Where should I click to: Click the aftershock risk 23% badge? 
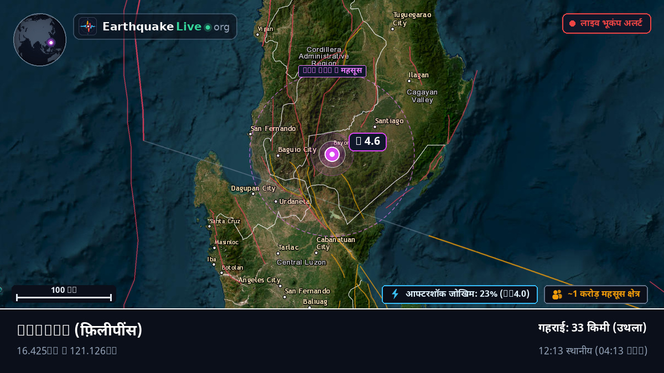click(x=460, y=294)
